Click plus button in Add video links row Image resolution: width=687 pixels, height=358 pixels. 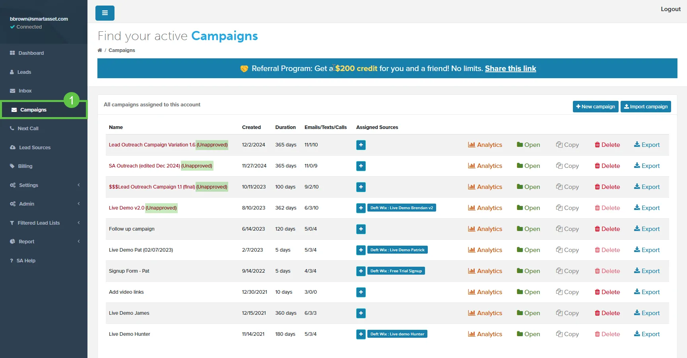[361, 292]
